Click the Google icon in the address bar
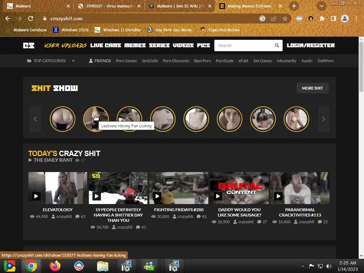The width and height of the screenshot is (364, 273). coord(262,18)
